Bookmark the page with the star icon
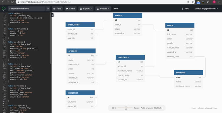This screenshot has height=113, width=222. coord(193,2)
